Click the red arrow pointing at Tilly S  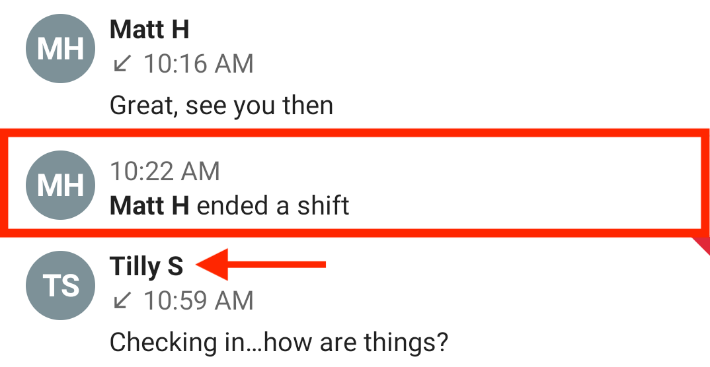261,265
